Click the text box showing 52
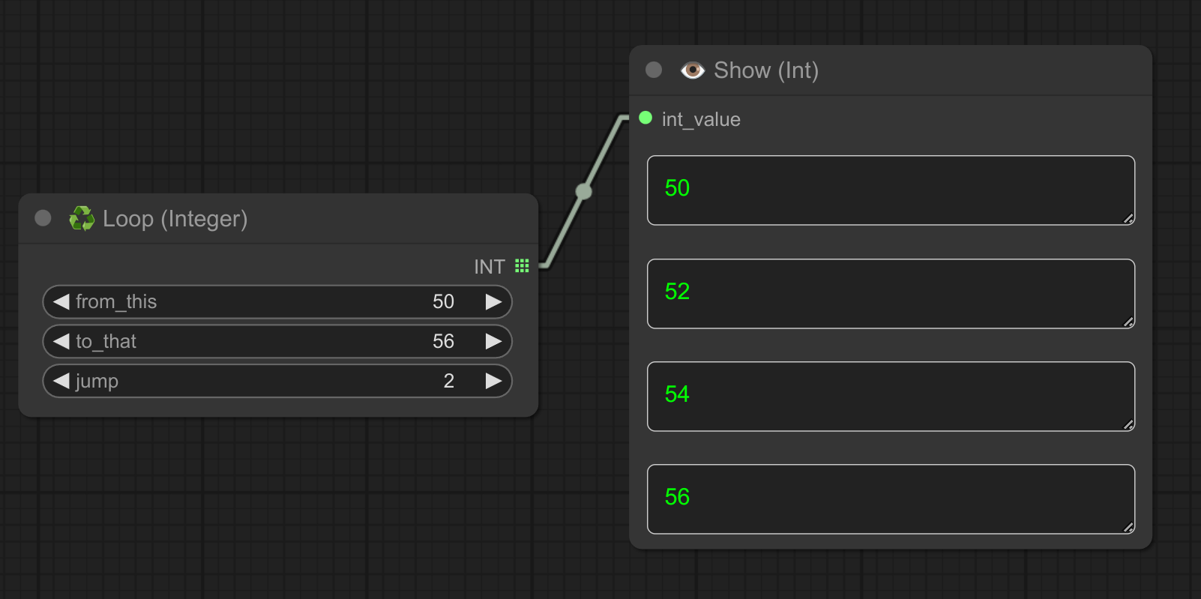This screenshot has width=1201, height=599. pyautogui.click(x=891, y=294)
